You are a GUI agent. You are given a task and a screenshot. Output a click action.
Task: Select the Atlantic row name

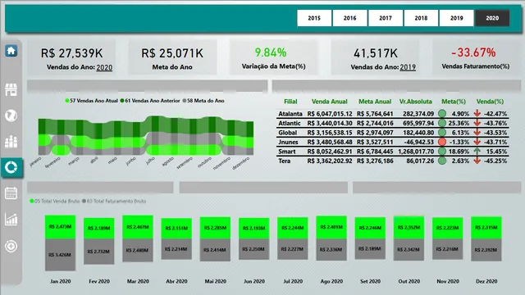pyautogui.click(x=290, y=123)
